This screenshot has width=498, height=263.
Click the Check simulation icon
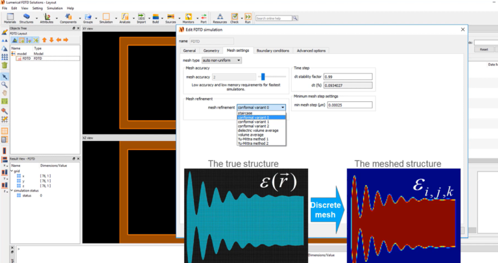point(234,18)
